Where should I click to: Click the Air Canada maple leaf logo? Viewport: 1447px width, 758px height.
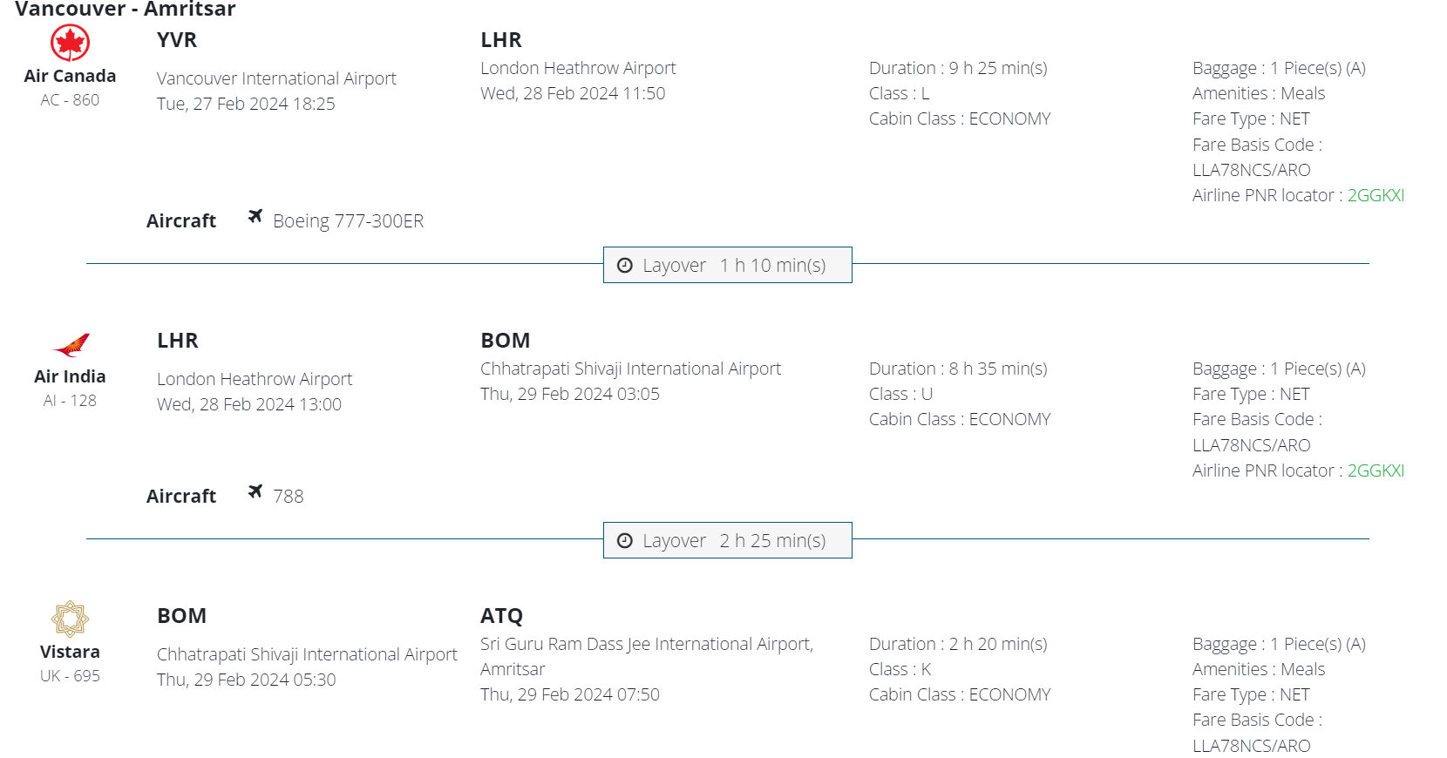tap(70, 43)
